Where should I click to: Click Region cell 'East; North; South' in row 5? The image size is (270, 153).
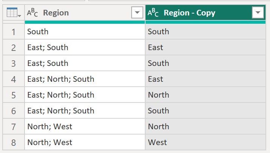(85, 95)
